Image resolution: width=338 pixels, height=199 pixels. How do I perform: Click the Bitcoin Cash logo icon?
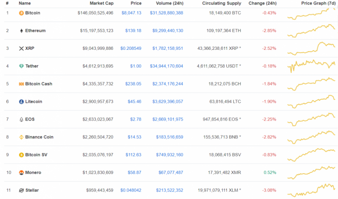tap(21, 84)
